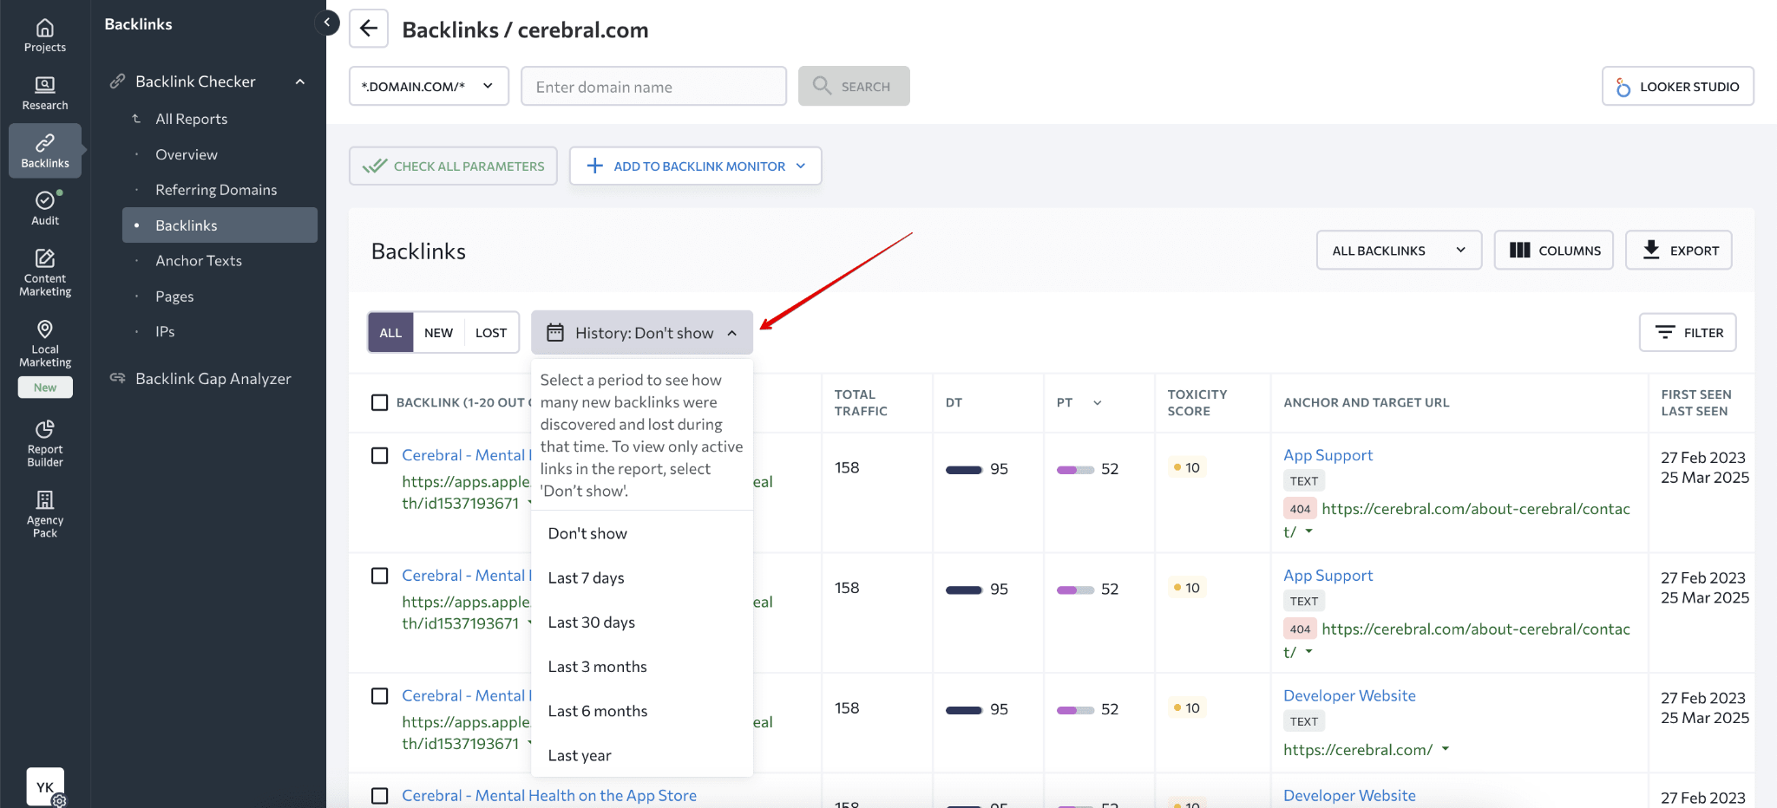This screenshot has width=1777, height=808.
Task: Click the Enter domain name input field
Action: pos(652,86)
